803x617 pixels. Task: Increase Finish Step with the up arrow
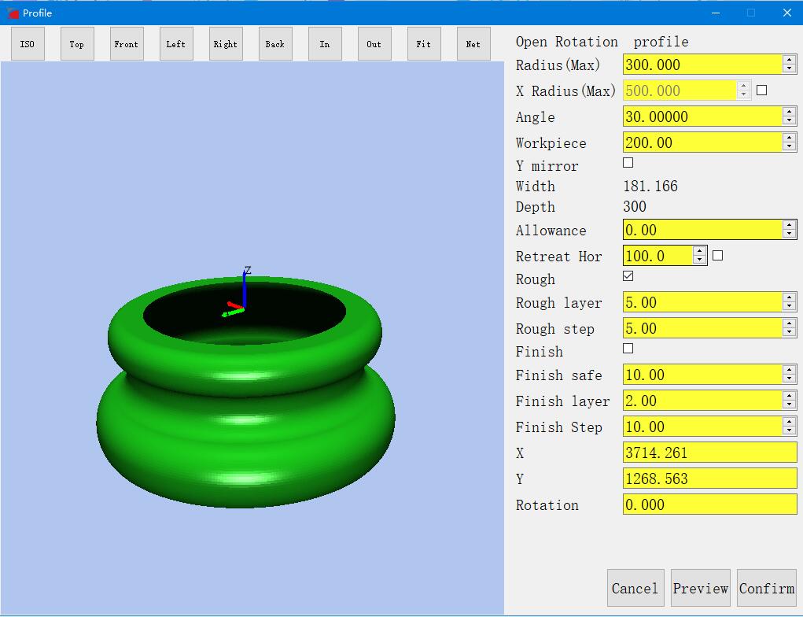789,423
